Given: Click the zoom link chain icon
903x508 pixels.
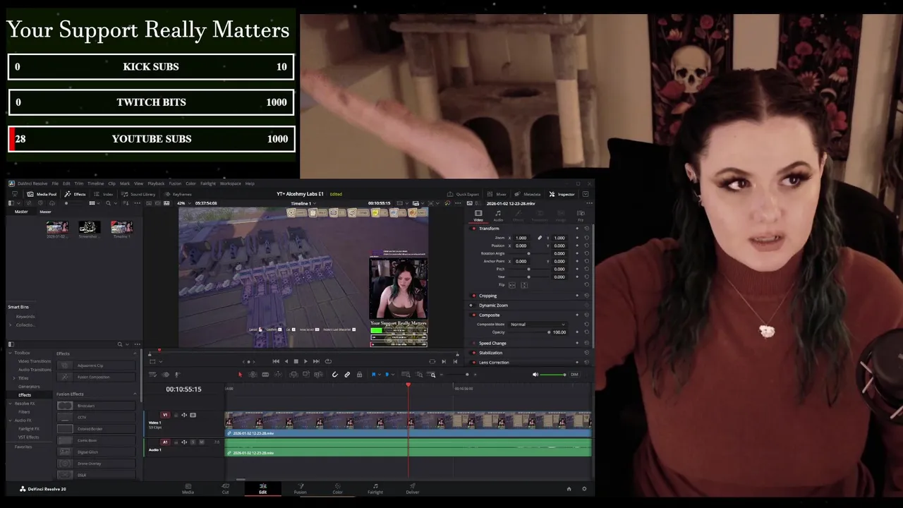Looking at the screenshot, I should (540, 238).
